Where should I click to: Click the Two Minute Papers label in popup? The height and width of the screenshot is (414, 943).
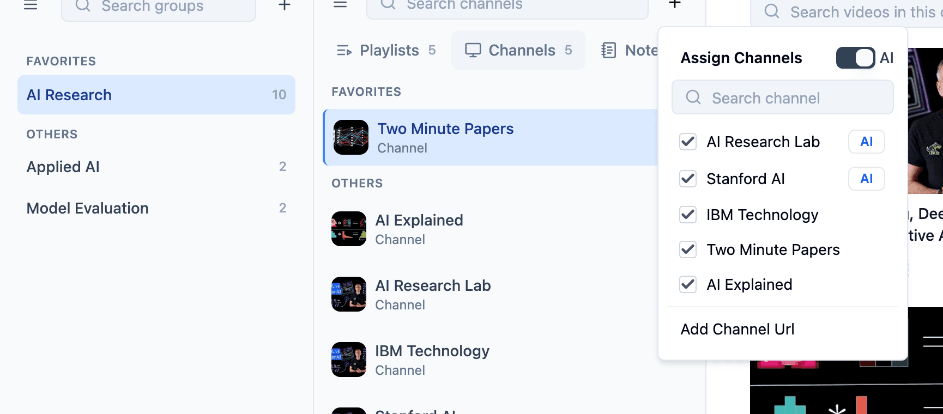click(773, 249)
